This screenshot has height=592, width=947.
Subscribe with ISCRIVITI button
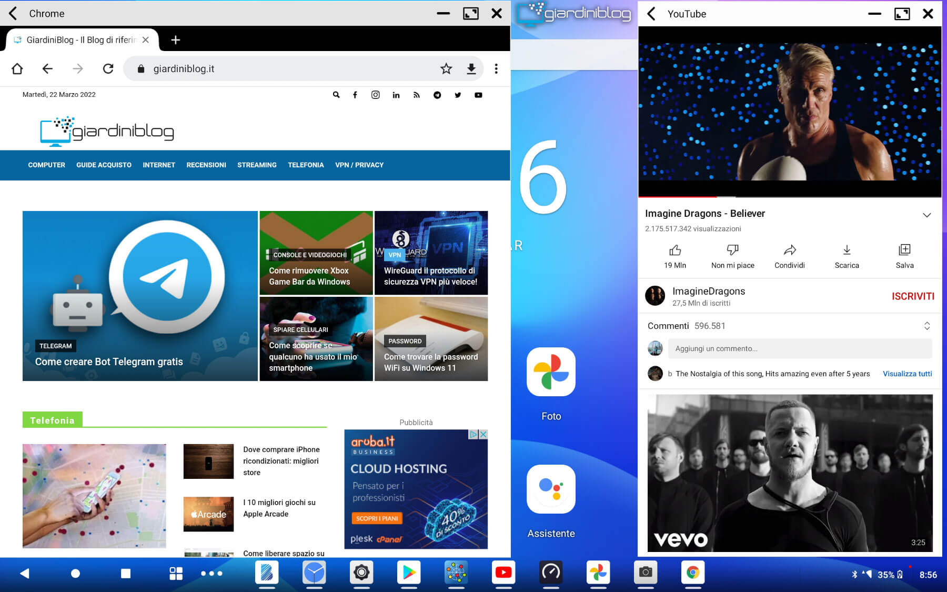pos(913,296)
